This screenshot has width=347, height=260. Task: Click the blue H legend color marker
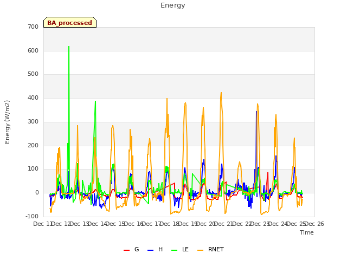tap(150, 250)
